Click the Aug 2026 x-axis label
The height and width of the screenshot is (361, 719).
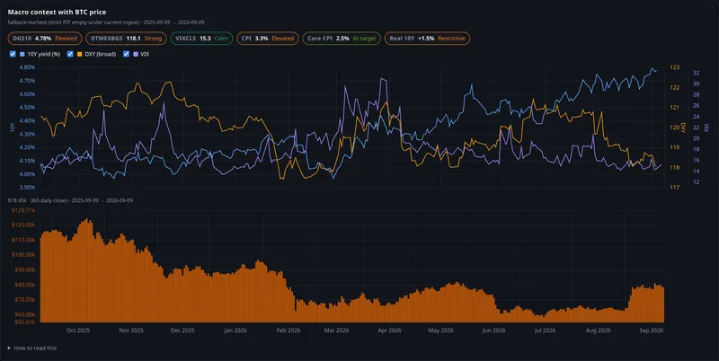(x=598, y=330)
